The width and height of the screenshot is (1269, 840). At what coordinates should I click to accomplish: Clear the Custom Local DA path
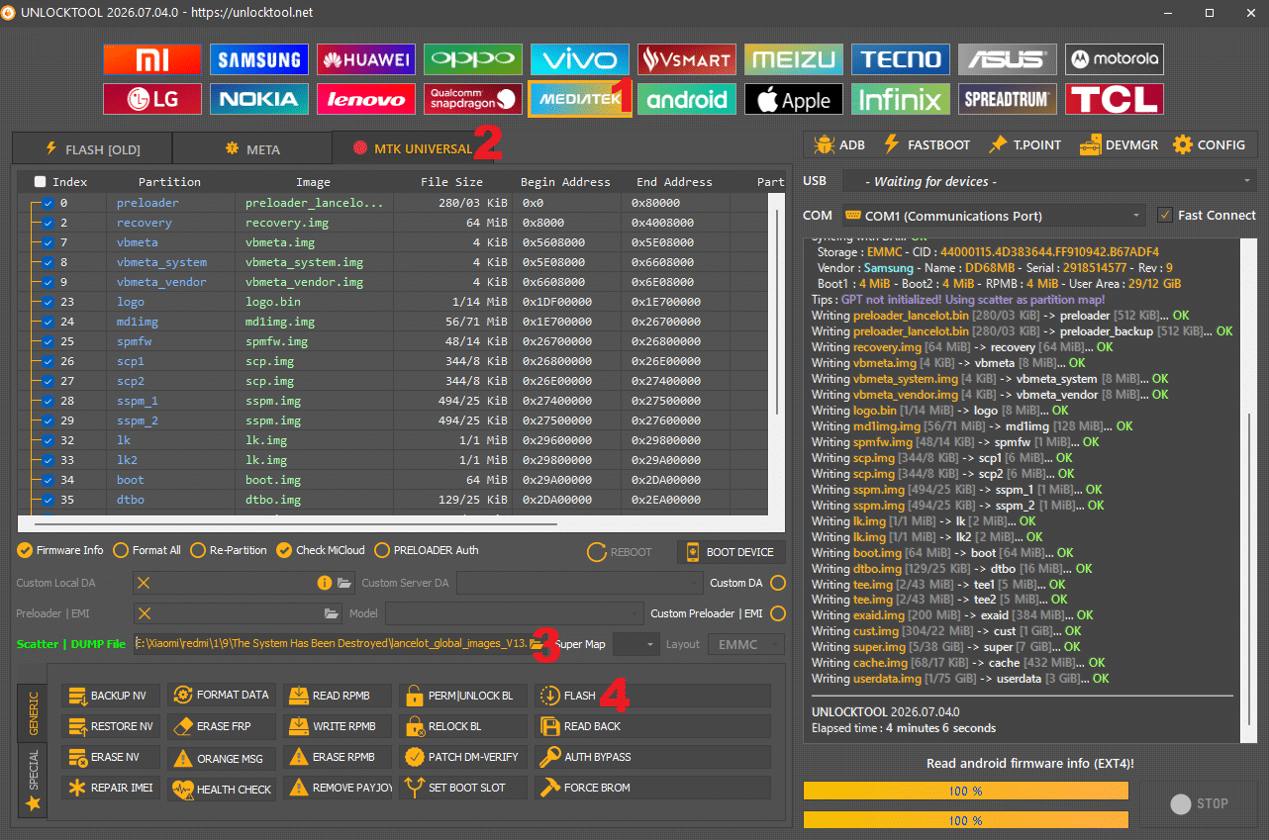click(x=145, y=583)
